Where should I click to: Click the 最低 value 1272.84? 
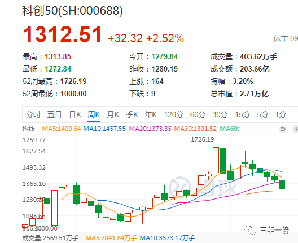pos(58,69)
